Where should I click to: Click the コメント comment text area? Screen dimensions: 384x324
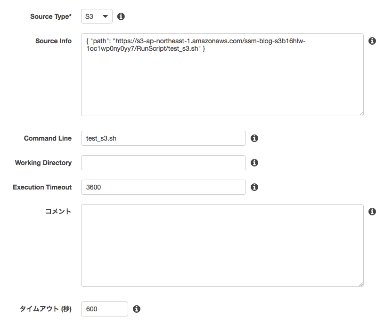click(x=221, y=245)
